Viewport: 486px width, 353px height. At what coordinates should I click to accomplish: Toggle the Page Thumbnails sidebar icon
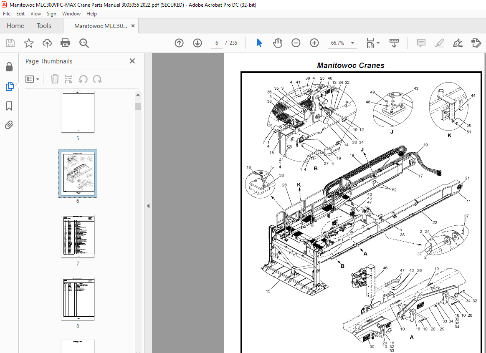[x=9, y=86]
